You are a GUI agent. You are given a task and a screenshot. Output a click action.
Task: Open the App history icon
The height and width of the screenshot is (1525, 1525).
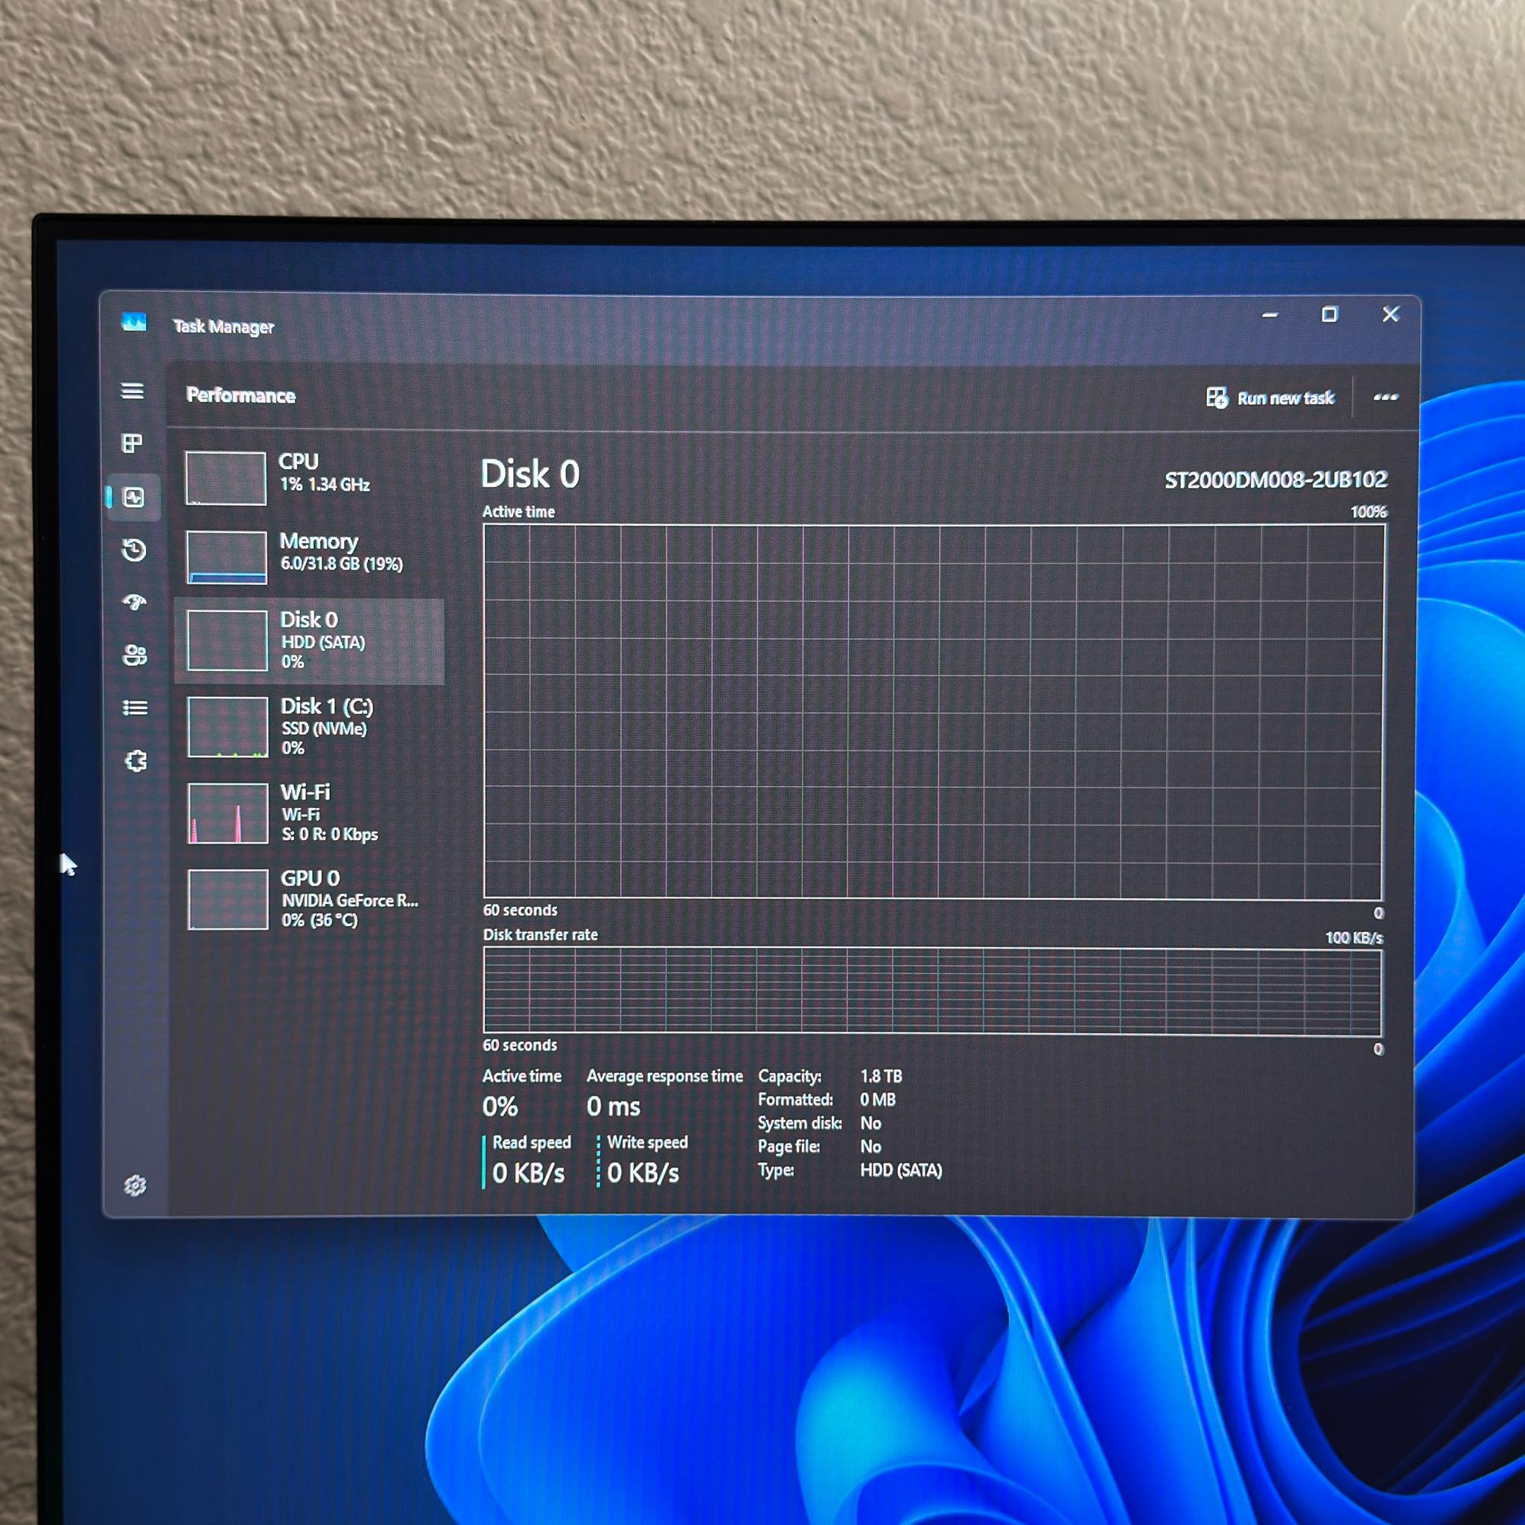(134, 550)
